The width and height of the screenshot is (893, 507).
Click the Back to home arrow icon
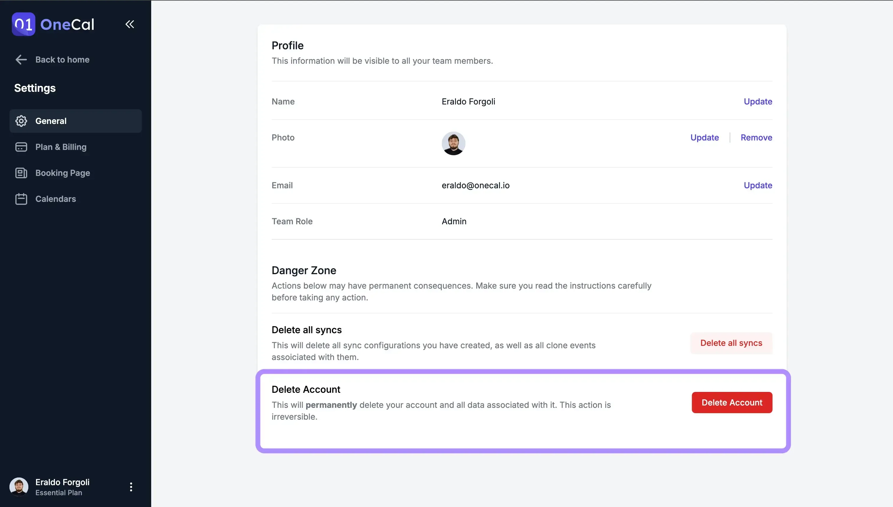pos(21,60)
